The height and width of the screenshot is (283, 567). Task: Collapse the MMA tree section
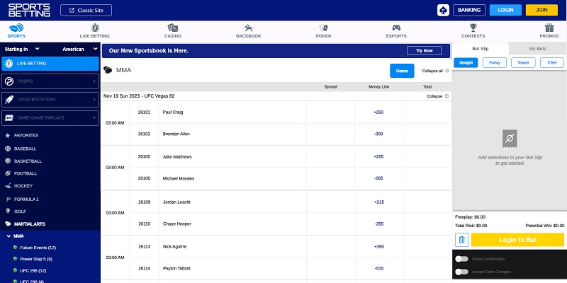pos(9,236)
